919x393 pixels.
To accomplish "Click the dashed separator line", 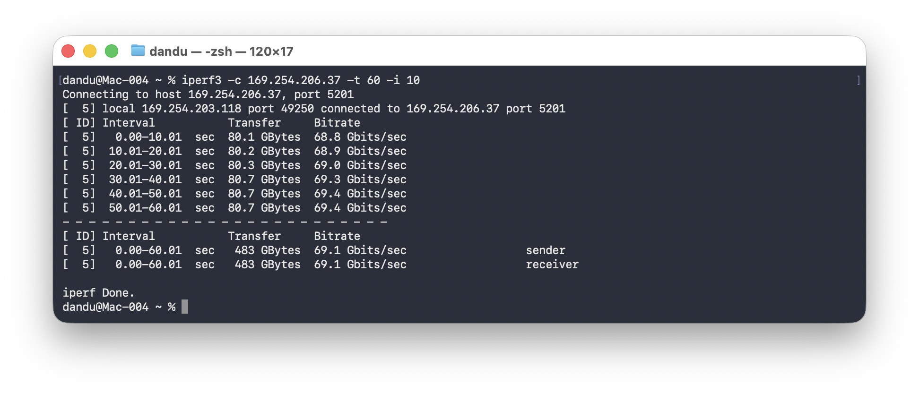I will click(x=225, y=222).
